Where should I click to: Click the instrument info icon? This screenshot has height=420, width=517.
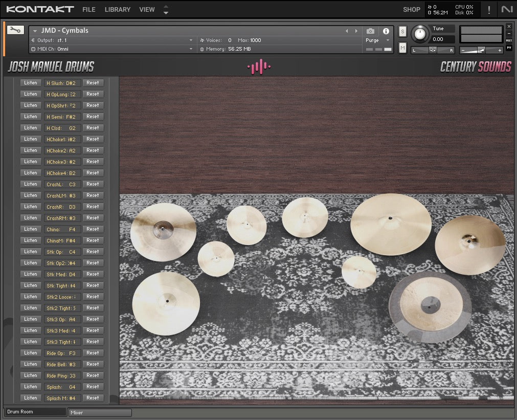386,31
